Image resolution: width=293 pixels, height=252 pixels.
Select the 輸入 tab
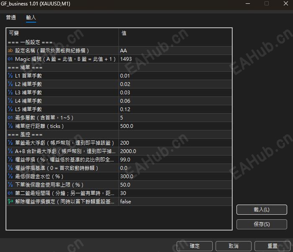[x=31, y=18]
